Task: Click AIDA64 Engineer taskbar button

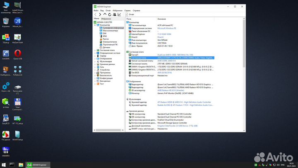Action: [x=37, y=165]
